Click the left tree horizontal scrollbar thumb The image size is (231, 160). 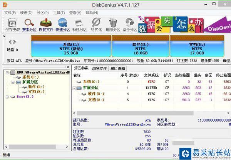32,147
